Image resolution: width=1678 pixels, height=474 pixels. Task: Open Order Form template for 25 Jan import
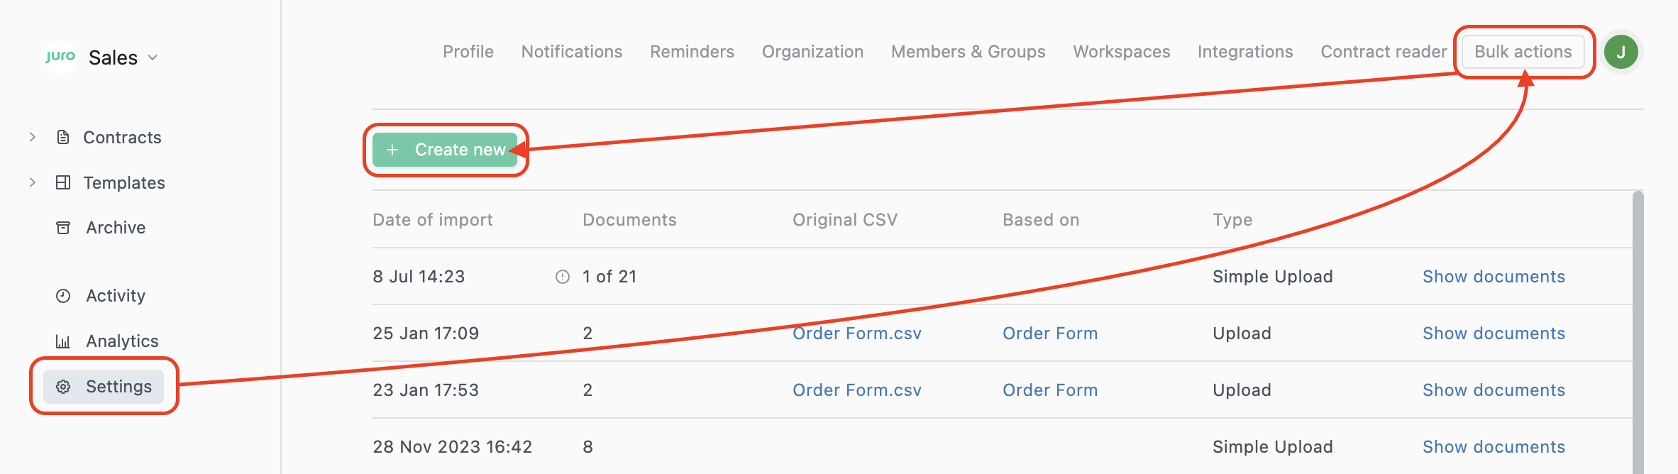1049,334
